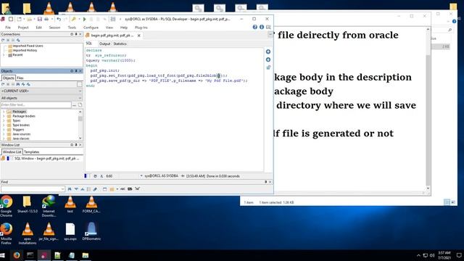Pin the Objects panel
Screen dimensions: 464x261
(76, 71)
